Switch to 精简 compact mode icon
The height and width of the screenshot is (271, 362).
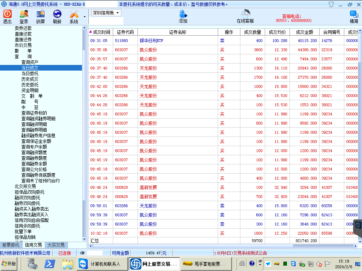[x=354, y=16]
